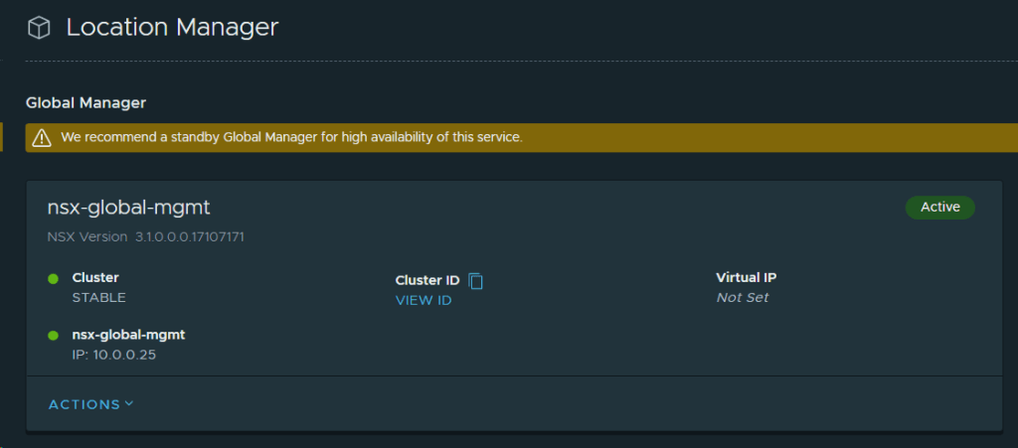
Task: Click the warning triangle icon in banner
Action: [41, 138]
